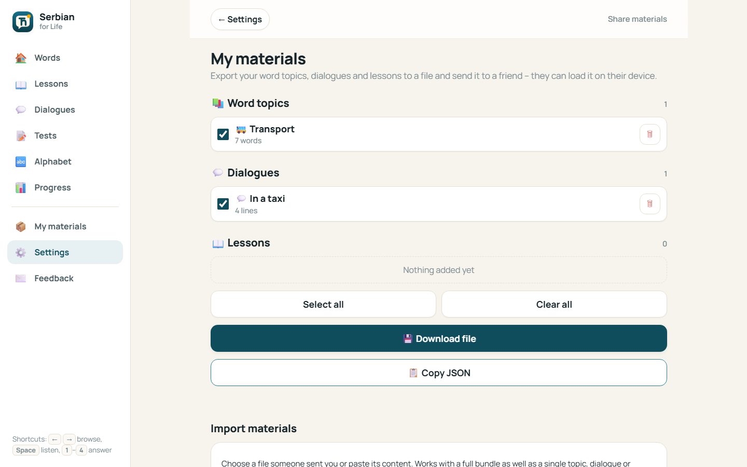
Task: Click the house icon beside Words
Action: coord(21,58)
